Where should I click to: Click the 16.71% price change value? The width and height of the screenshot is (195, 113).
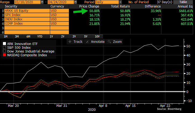coord(94,15)
